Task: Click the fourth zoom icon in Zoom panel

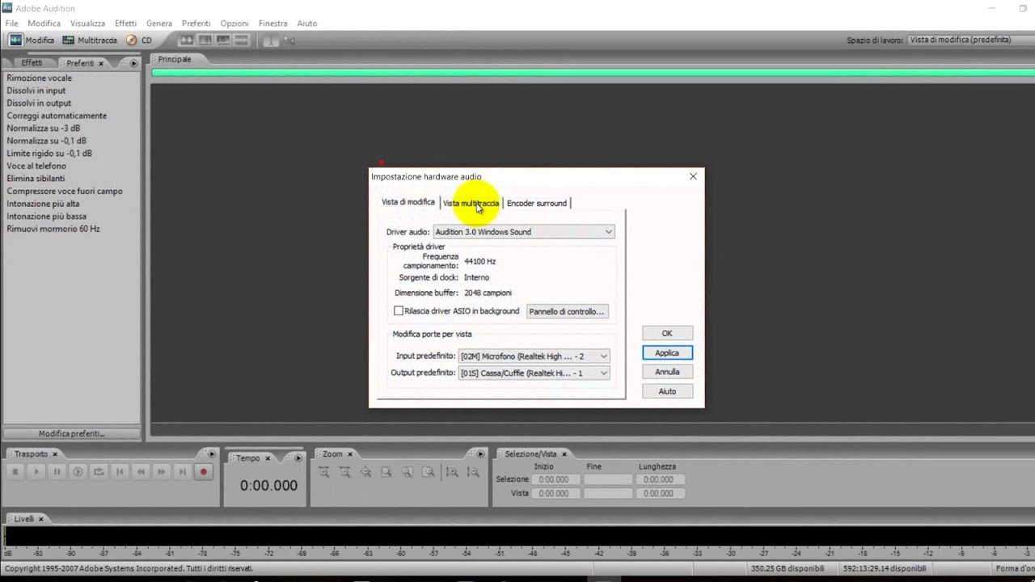Action: point(387,472)
